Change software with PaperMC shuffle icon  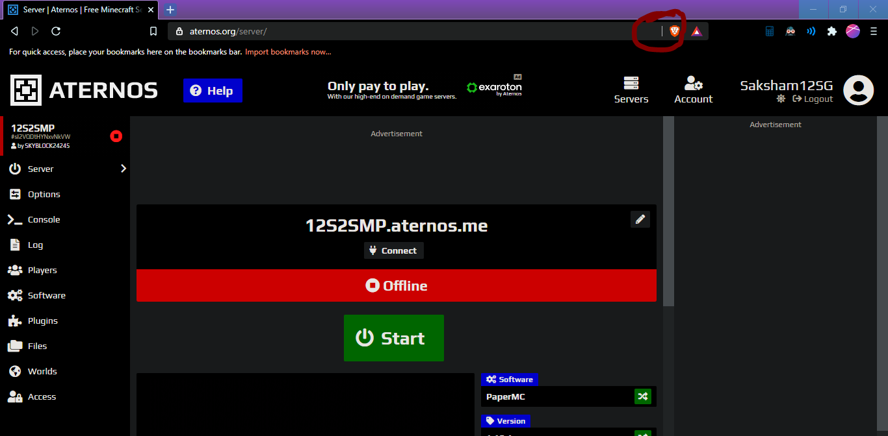(643, 396)
